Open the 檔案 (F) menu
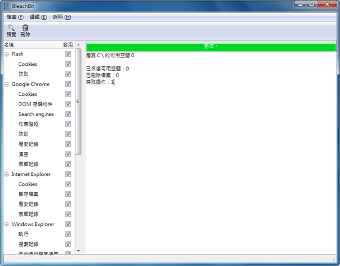 (x=15, y=17)
